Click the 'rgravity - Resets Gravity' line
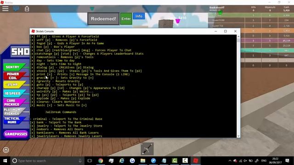The image size is (294, 165). 55,81
